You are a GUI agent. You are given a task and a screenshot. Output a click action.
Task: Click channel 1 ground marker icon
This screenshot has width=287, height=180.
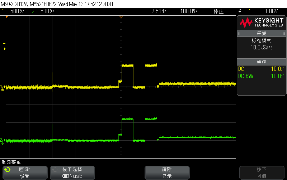[x=3, y=88]
